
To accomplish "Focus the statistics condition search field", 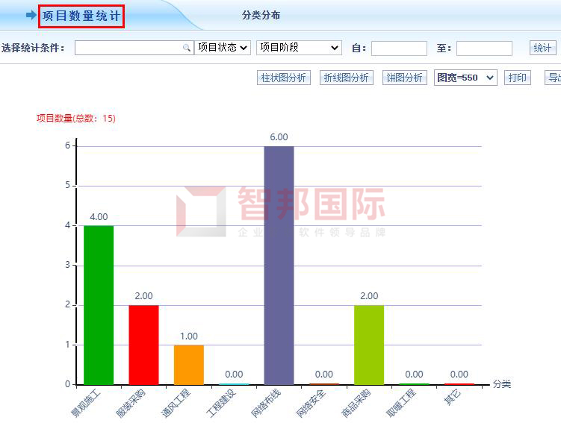I will coord(134,48).
